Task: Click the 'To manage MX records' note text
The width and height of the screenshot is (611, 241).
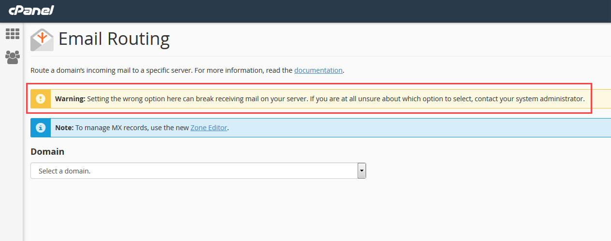Action: [x=133, y=128]
